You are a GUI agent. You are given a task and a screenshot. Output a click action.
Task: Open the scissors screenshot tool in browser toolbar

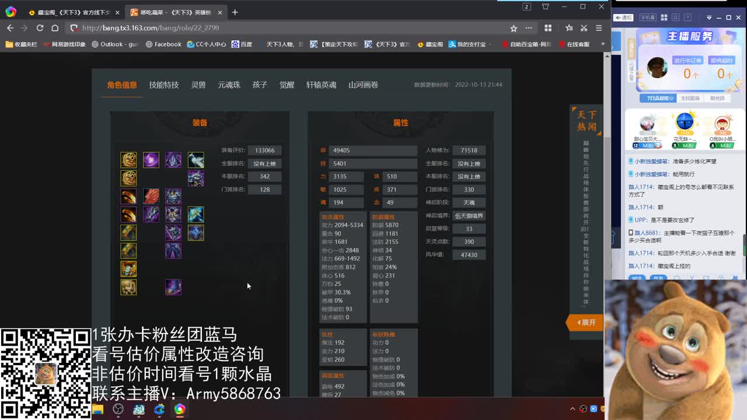[x=584, y=27]
